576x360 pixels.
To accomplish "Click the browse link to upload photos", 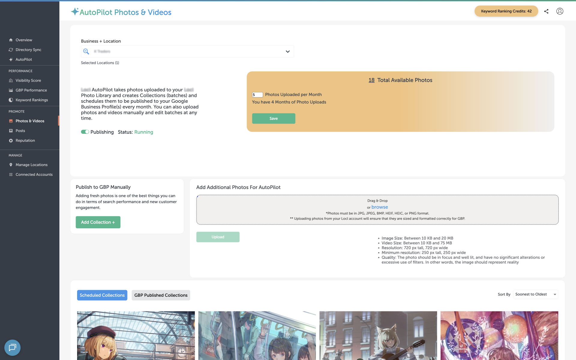I will coord(379,207).
